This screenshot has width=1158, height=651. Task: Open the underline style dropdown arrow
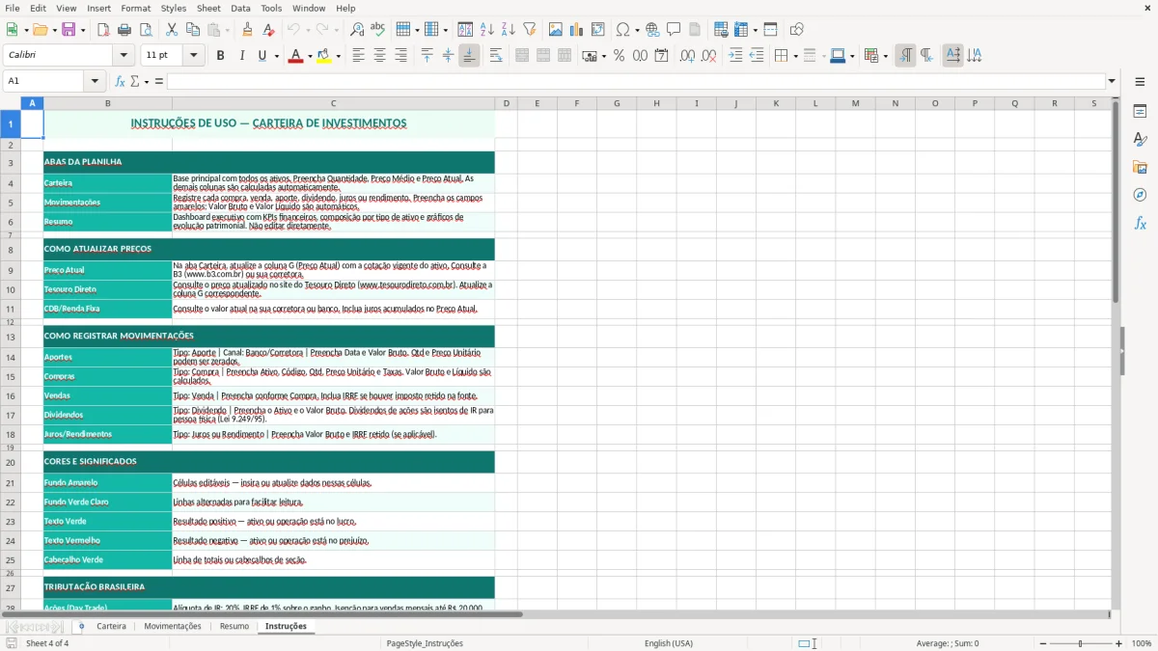pos(276,56)
